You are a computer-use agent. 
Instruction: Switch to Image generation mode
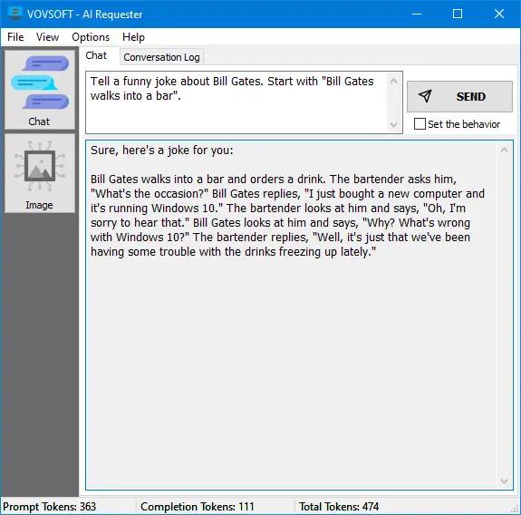tap(40, 173)
